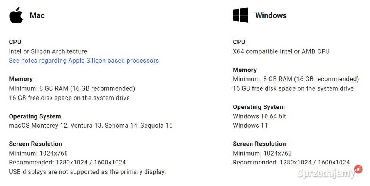The width and height of the screenshot is (370, 186).
Task: Click the Sprzedajemy.pl watermark logo
Action: pyautogui.click(x=329, y=173)
